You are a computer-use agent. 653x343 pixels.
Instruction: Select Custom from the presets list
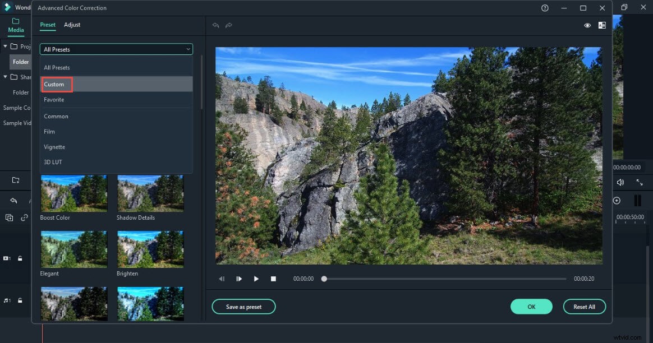click(56, 84)
